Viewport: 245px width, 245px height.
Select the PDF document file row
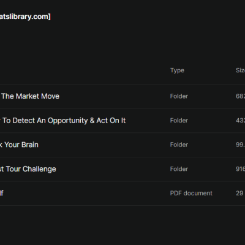[x=123, y=193]
